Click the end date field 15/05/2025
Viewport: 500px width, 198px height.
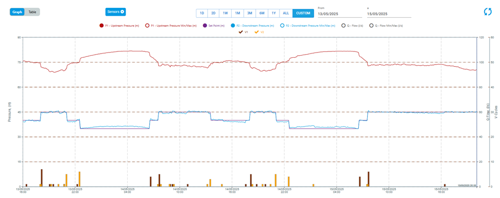click(389, 14)
